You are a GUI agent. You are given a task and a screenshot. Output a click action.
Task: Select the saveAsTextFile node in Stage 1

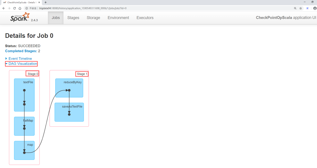click(69, 112)
